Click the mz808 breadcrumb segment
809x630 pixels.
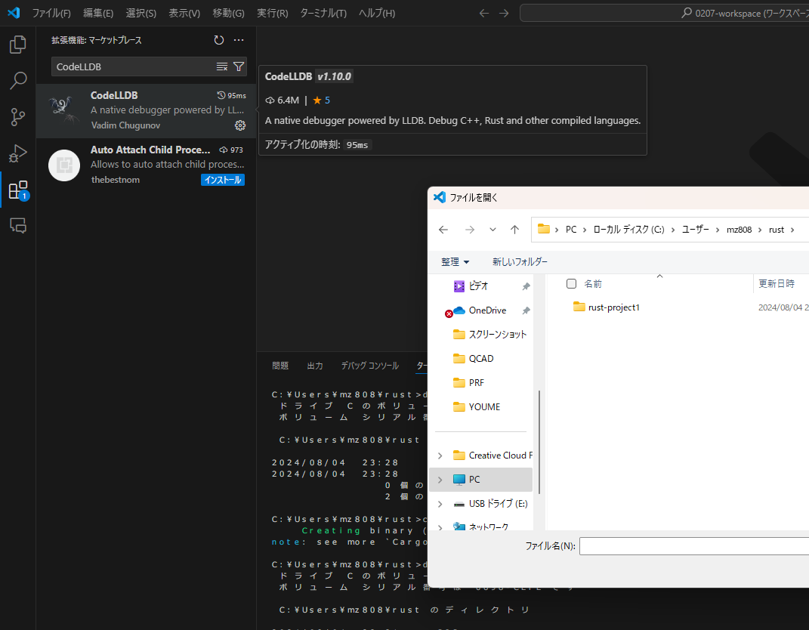pyautogui.click(x=739, y=230)
